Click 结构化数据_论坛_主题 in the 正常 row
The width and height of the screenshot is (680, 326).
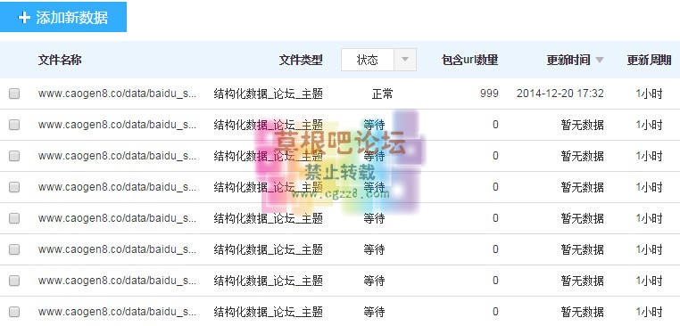(269, 94)
